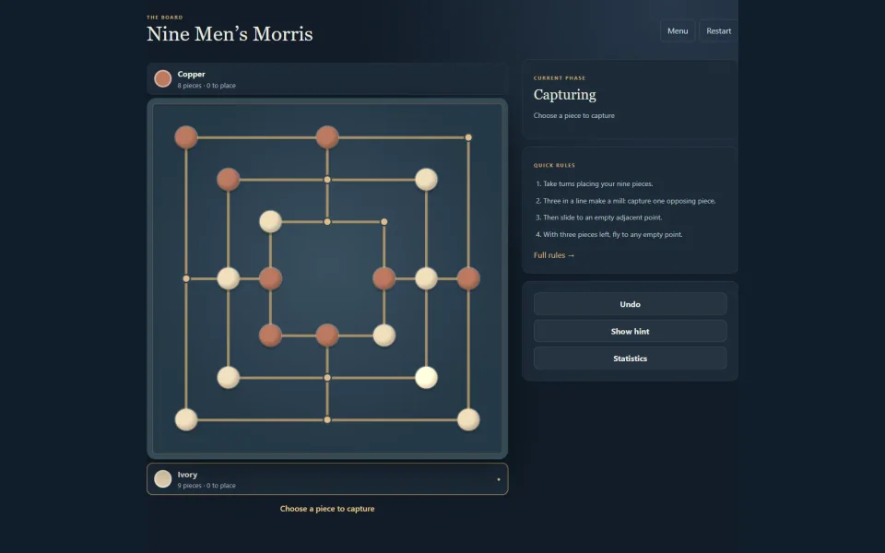The height and width of the screenshot is (553, 885).
Task: Click the CURRENT PHASE label
Action: tap(560, 77)
